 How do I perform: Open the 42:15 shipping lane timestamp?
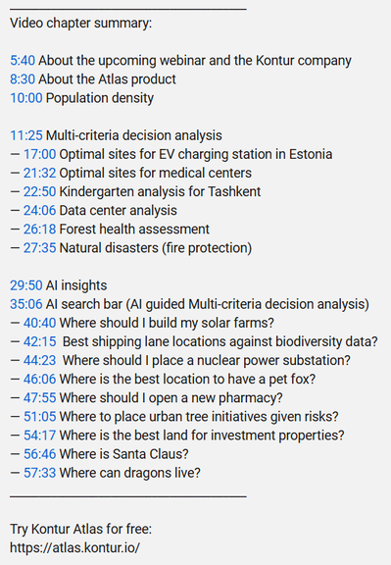click(x=39, y=341)
